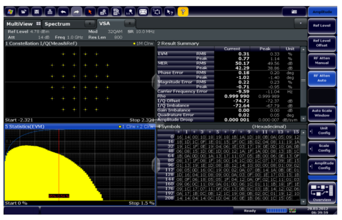Click the Overview button
Image resolution: width=342 pixels, height=220 pixels.
[321, 192]
